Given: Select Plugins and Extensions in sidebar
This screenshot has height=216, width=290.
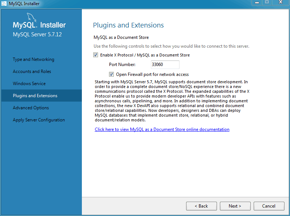Looking at the screenshot, I should pos(41,95).
